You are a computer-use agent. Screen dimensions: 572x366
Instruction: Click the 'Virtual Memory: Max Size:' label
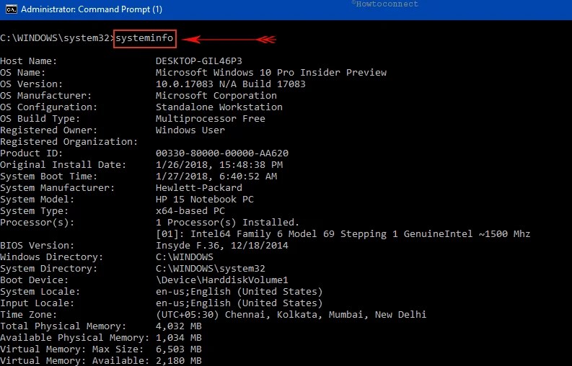(72, 349)
